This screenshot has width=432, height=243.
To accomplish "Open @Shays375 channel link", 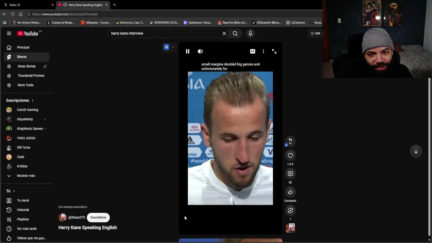I will 77,217.
